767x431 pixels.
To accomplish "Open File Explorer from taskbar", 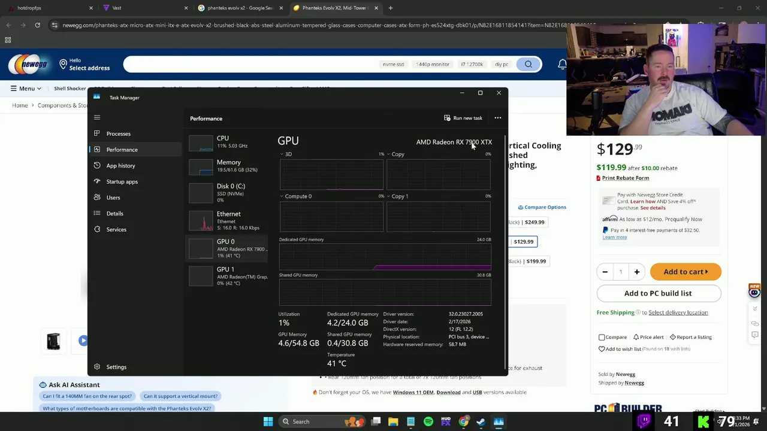I will (393, 421).
